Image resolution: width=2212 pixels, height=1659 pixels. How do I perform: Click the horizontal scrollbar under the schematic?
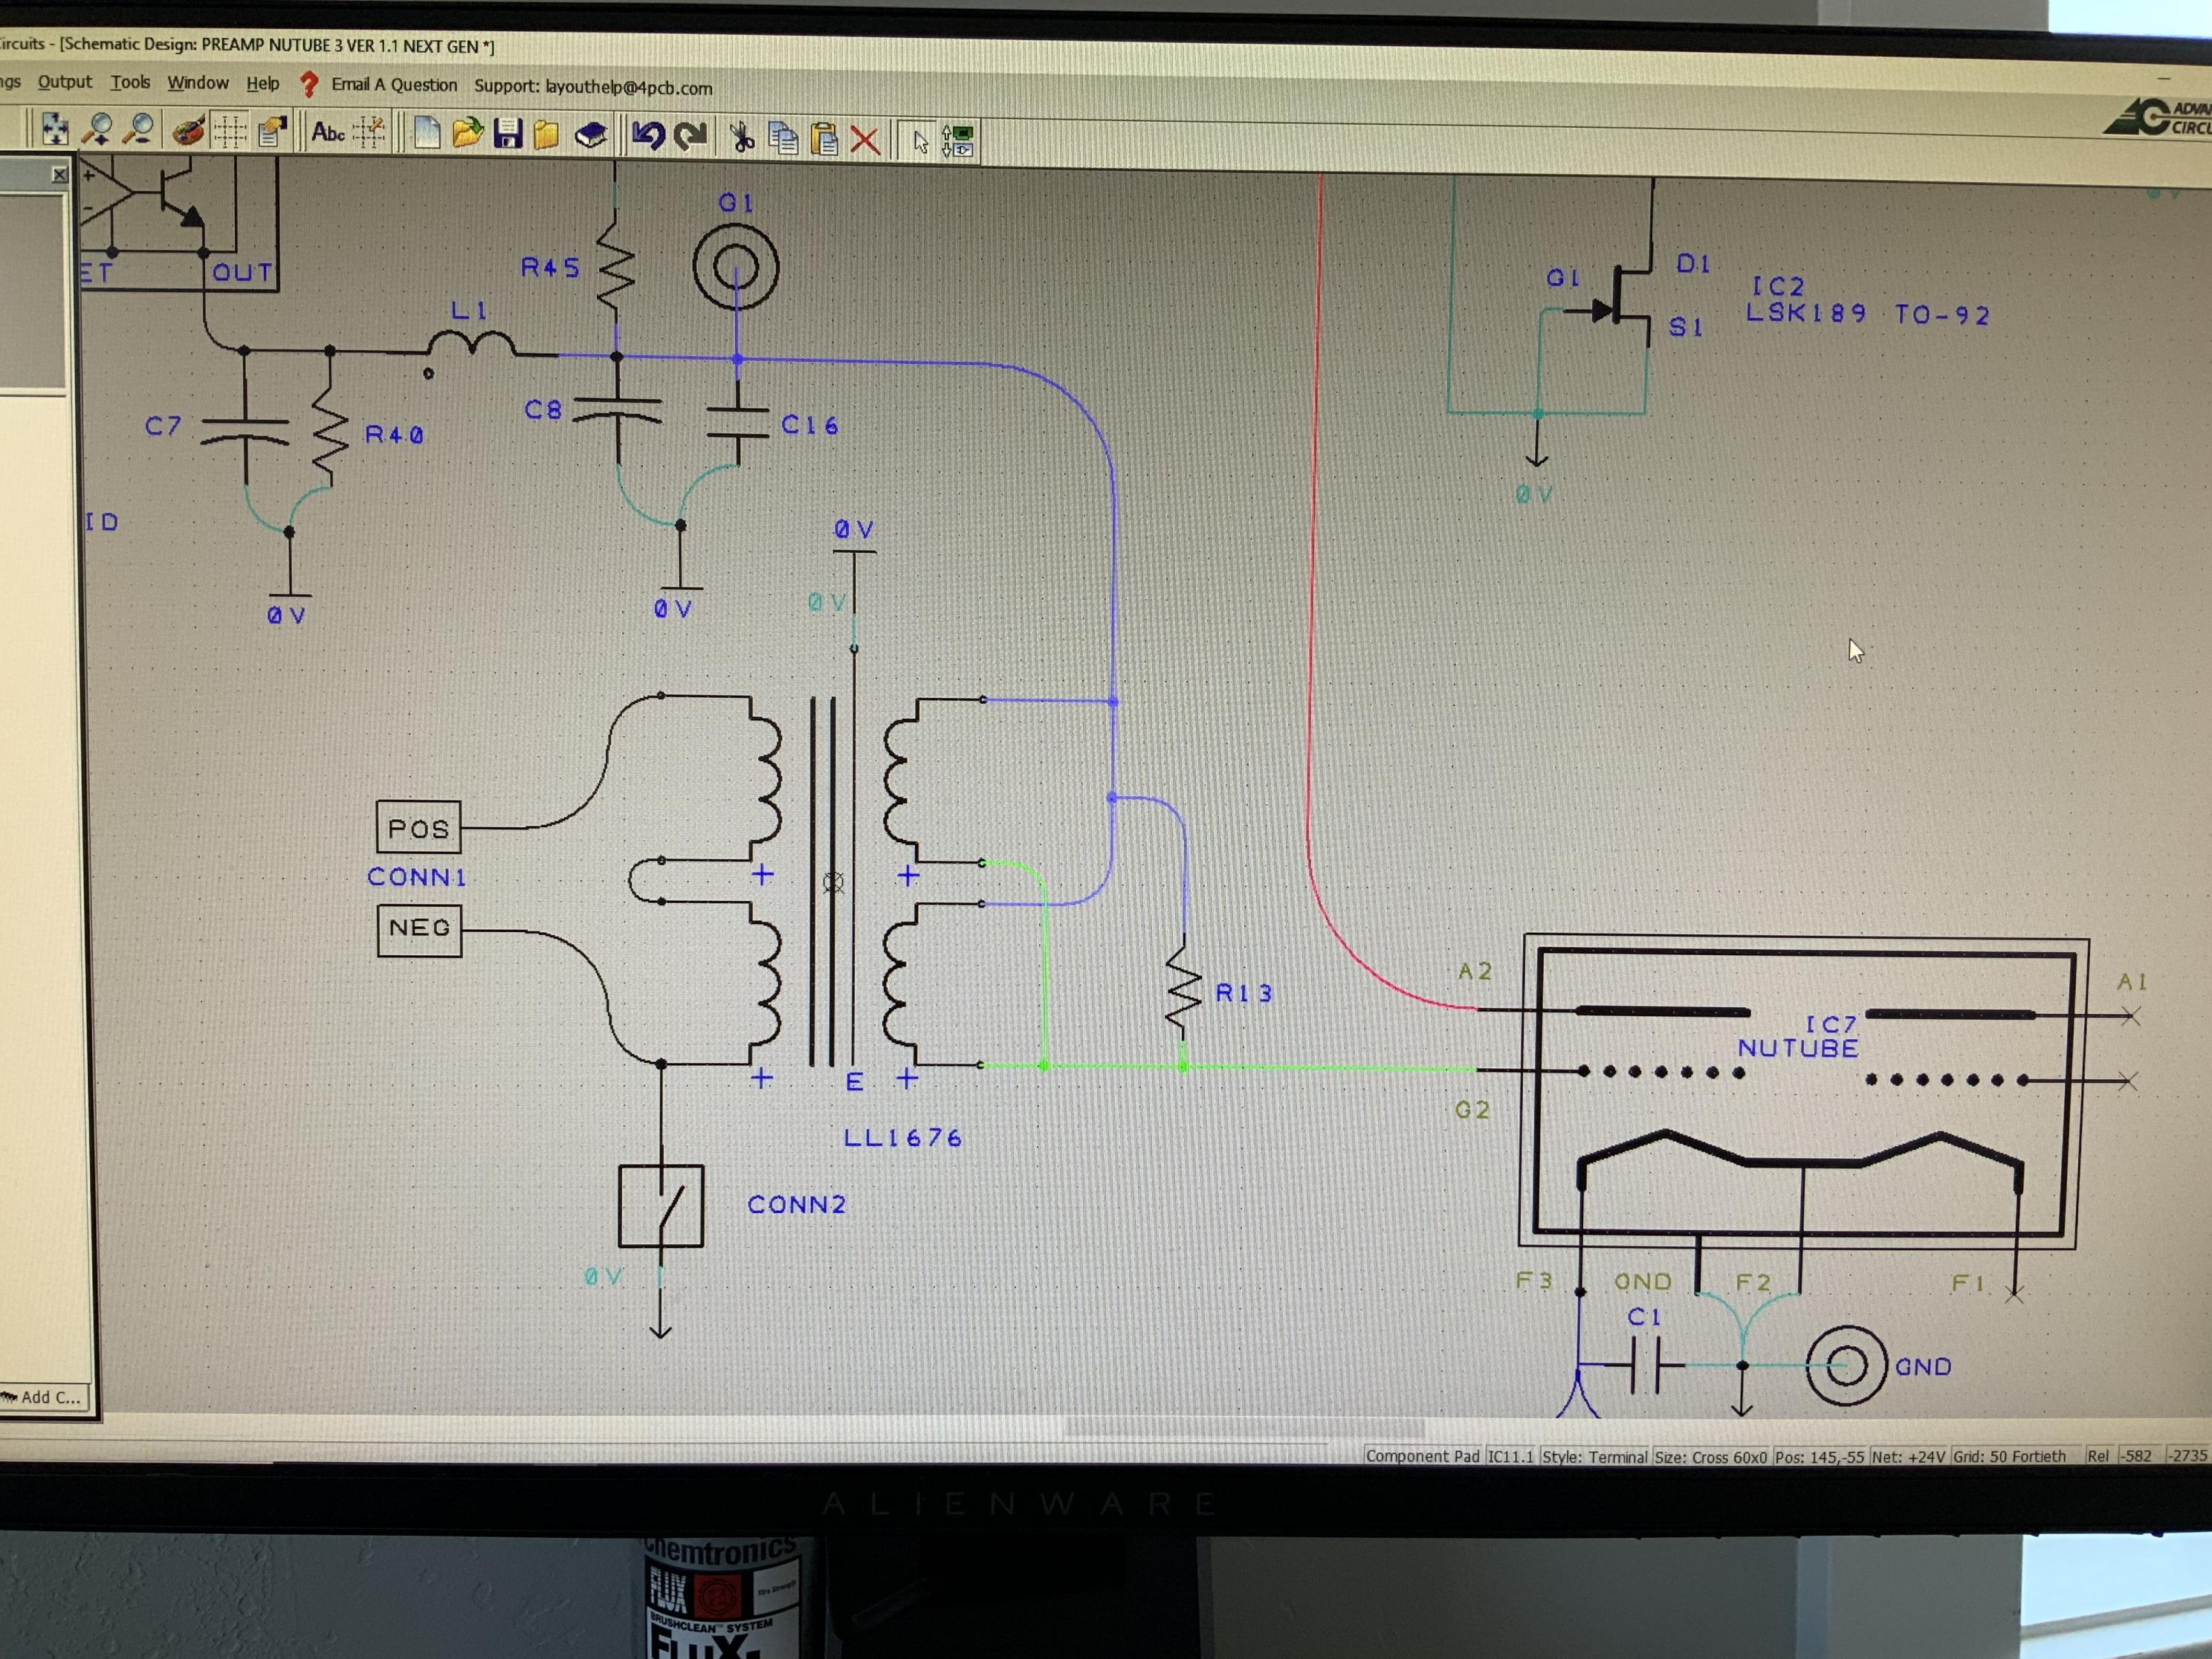point(1244,1427)
